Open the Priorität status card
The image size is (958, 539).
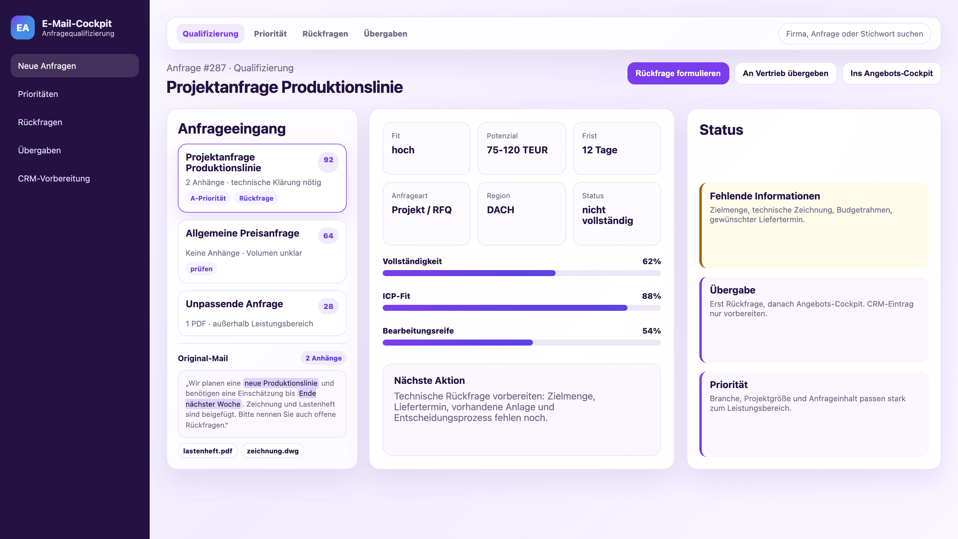point(814,414)
